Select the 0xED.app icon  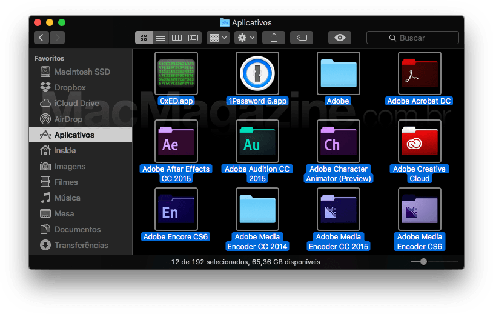[x=176, y=73]
